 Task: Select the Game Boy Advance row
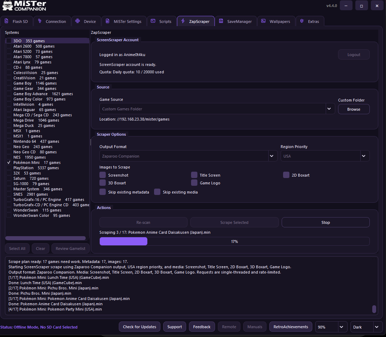47,94
